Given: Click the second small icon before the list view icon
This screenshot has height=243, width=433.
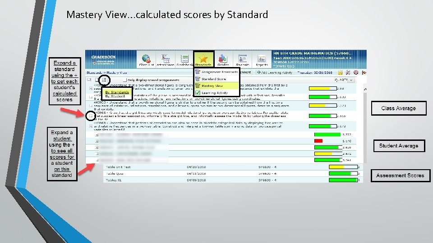Looking at the screenshot, I should point(97,80).
